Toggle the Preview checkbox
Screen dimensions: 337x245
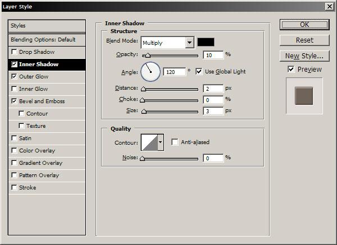(x=291, y=70)
